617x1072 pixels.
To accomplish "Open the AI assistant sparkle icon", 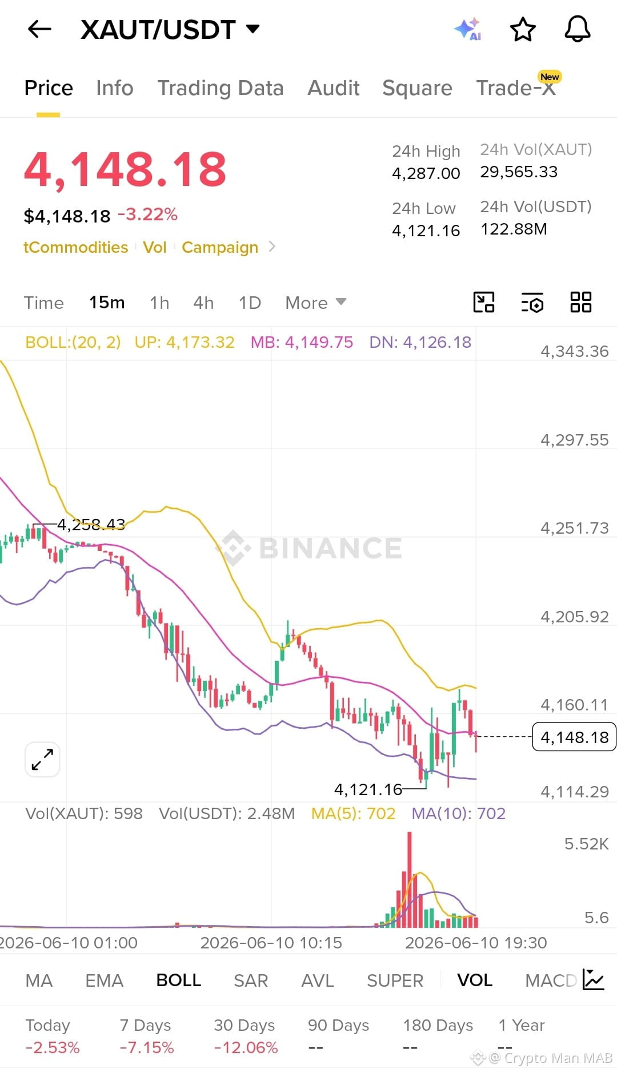I will tap(468, 29).
